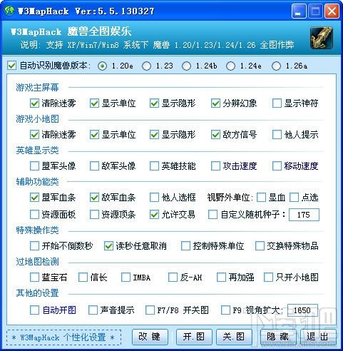This screenshot has height=351, width=343.
Task: Enable the 点选 checkbox for 视野外单位
Action: pos(294,198)
